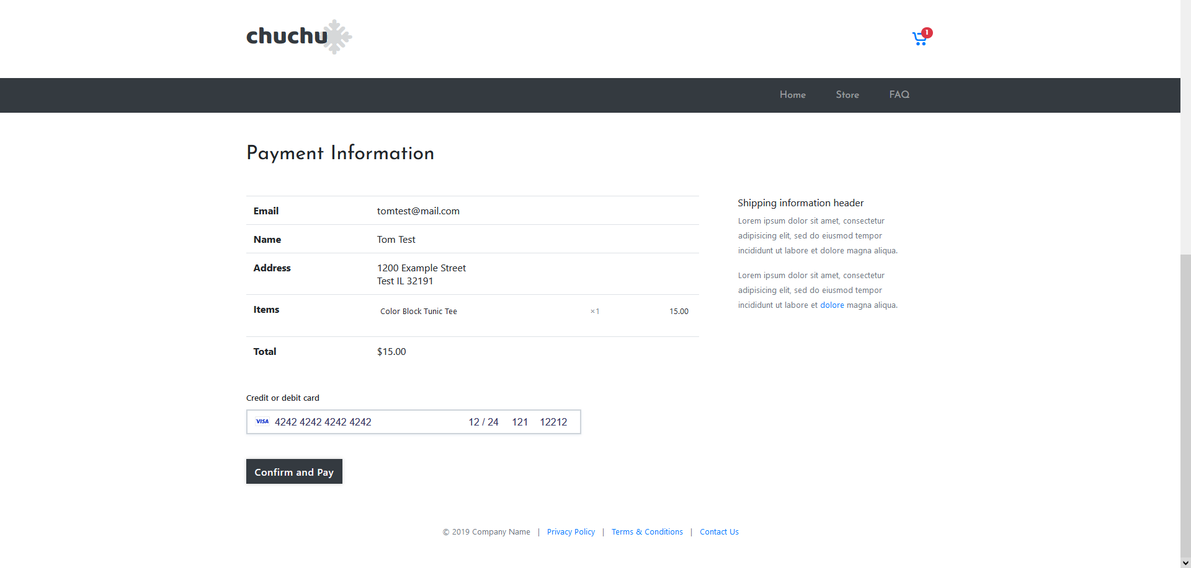Click the Color Block Tunic Tee item
Viewport: 1191px width, 568px height.
419,312
